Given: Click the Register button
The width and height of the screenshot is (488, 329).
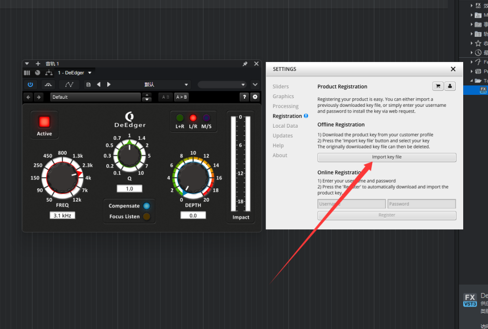Looking at the screenshot, I should click(x=387, y=215).
